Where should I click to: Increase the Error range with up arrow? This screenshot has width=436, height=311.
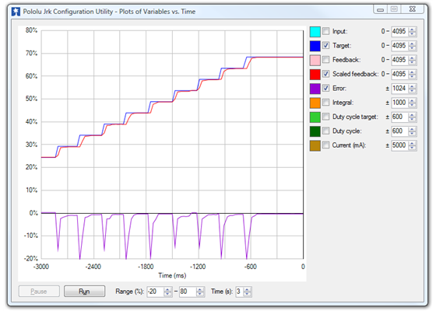point(412,86)
